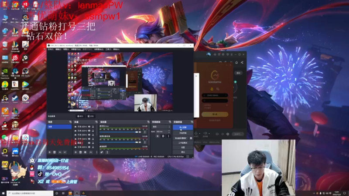Open the 视频采集设备 channel three-dot menu
The width and height of the screenshot is (349, 196).
coord(145,142)
